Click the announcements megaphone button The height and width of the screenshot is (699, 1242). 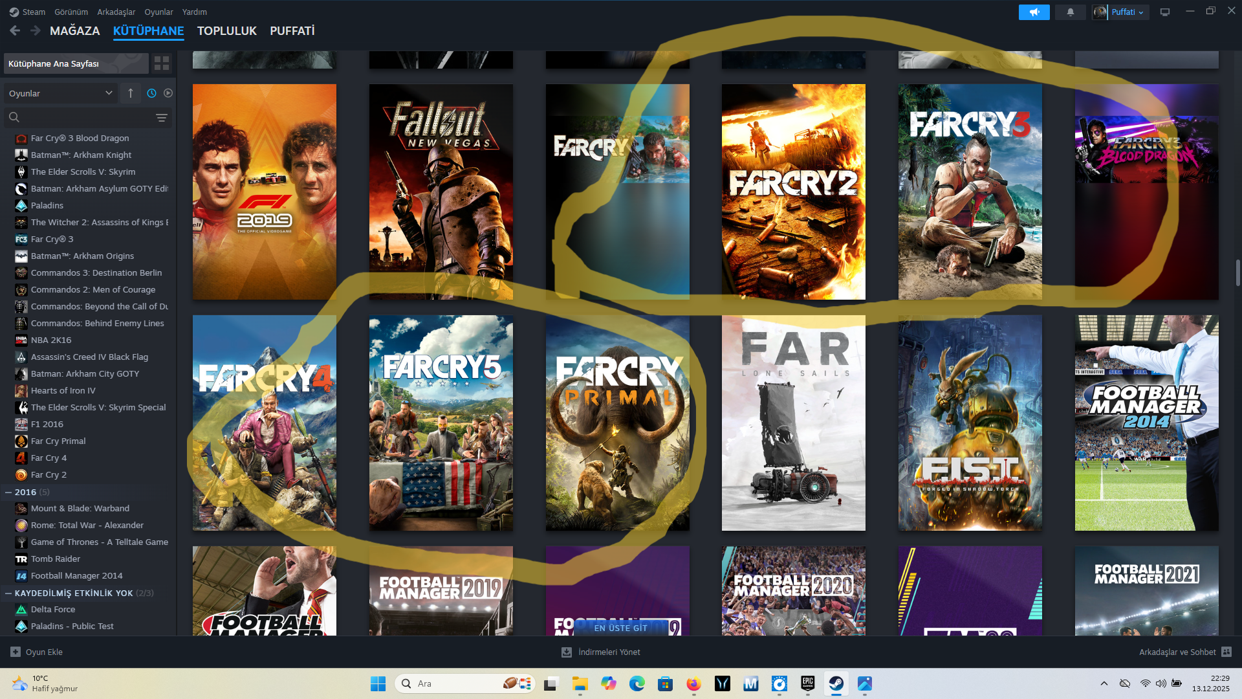(1034, 12)
